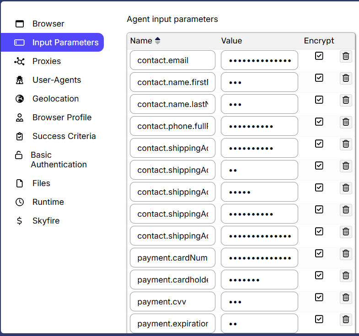Delete the payment.cvv parameter with trash icon
The height and width of the screenshot is (336, 359).
pyautogui.click(x=346, y=298)
